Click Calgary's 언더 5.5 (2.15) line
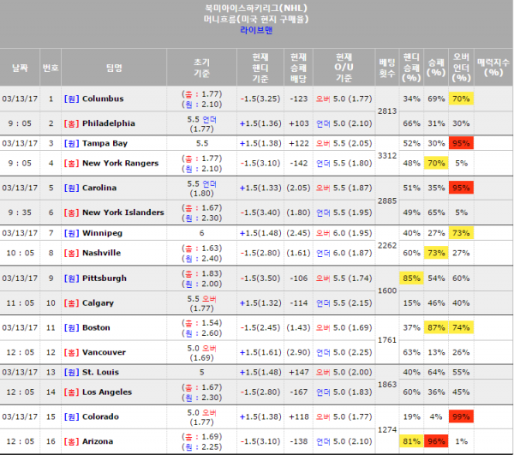The width and height of the screenshot is (514, 455). pyautogui.click(x=344, y=303)
